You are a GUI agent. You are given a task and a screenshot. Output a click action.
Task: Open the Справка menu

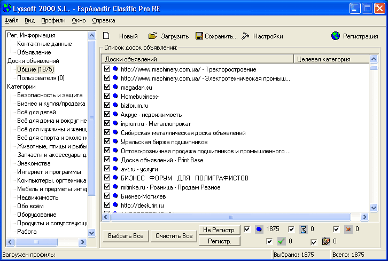coord(104,20)
